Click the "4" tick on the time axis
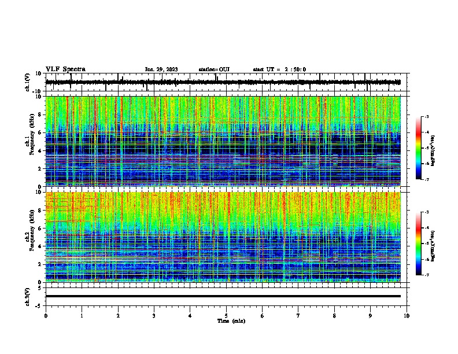458x354 pixels. click(190, 316)
